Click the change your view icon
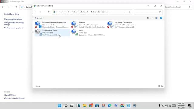 pyautogui.click(x=148, y=18)
